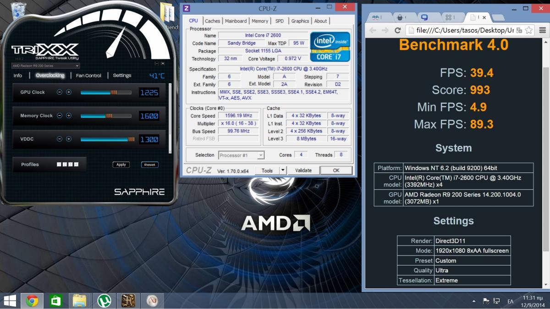The width and height of the screenshot is (550, 309).
Task: Switch to the third Chrome tab with the blue speech-bubble icon
Action: 428,17
